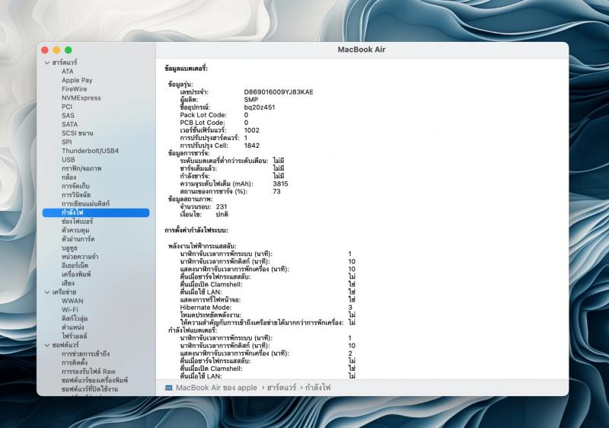Select ดิสก์โวลุ่ม in the sidebar
609x428 pixels.
pyautogui.click(x=75, y=318)
